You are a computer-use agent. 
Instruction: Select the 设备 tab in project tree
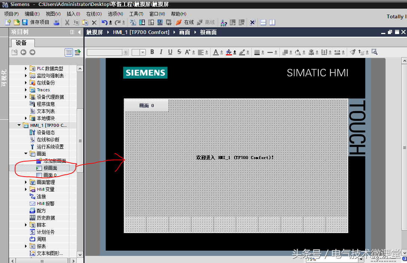pos(22,43)
